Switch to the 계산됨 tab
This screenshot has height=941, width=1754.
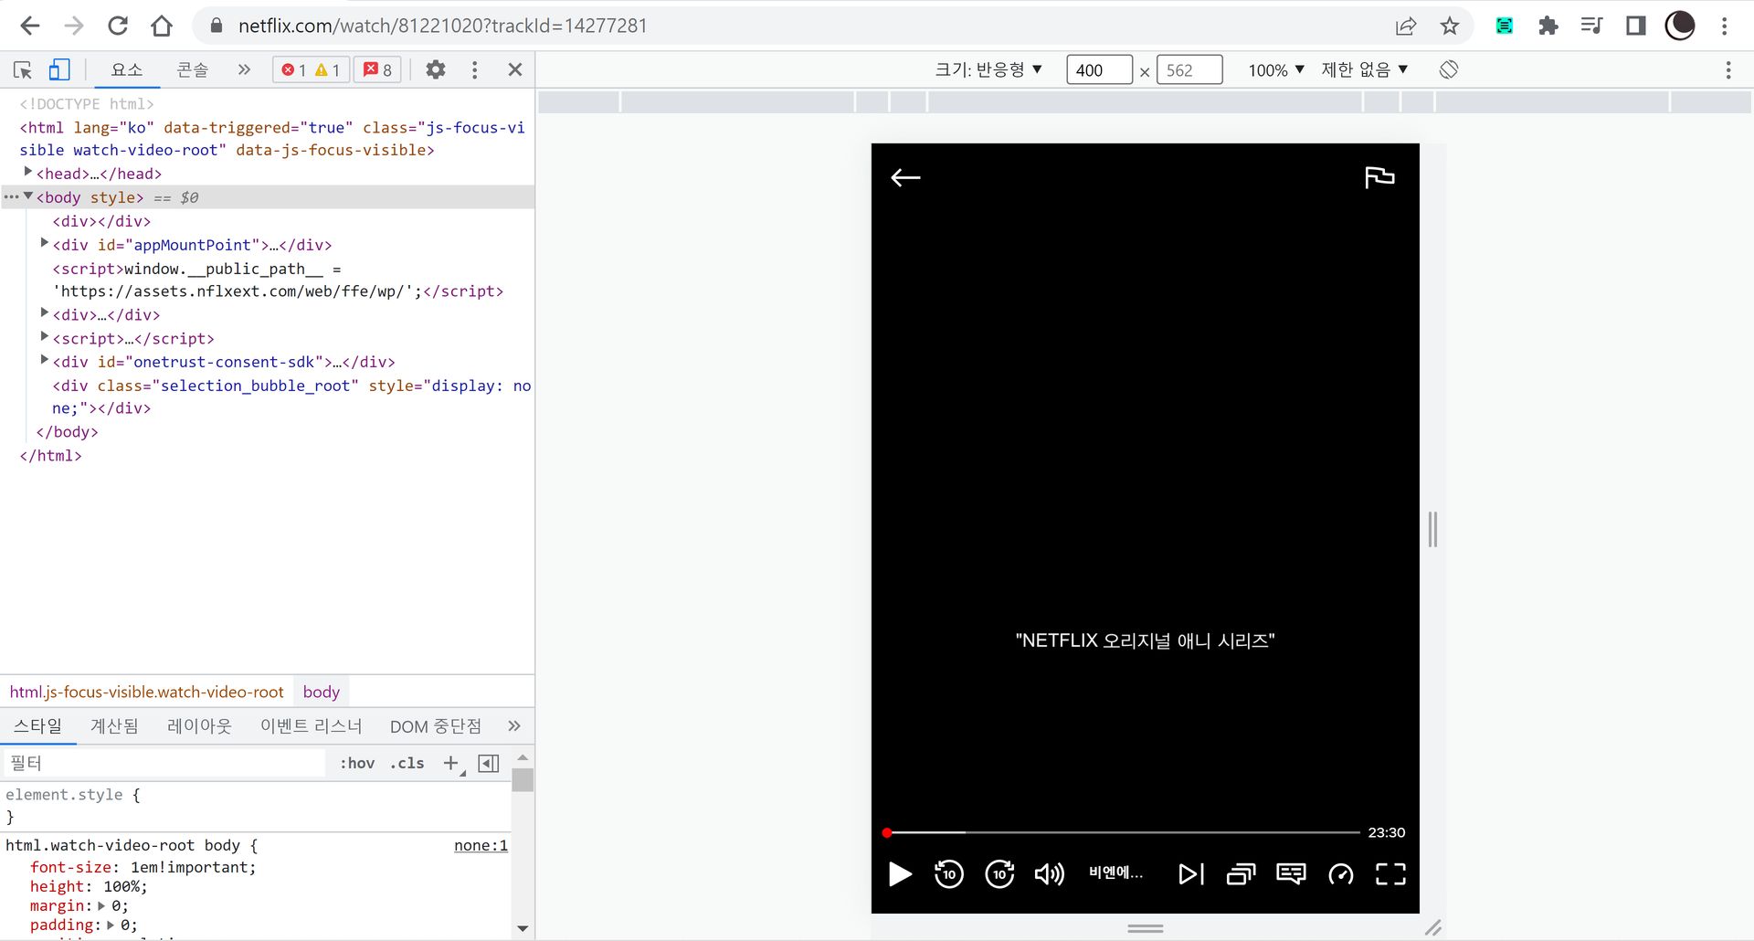[x=114, y=726]
